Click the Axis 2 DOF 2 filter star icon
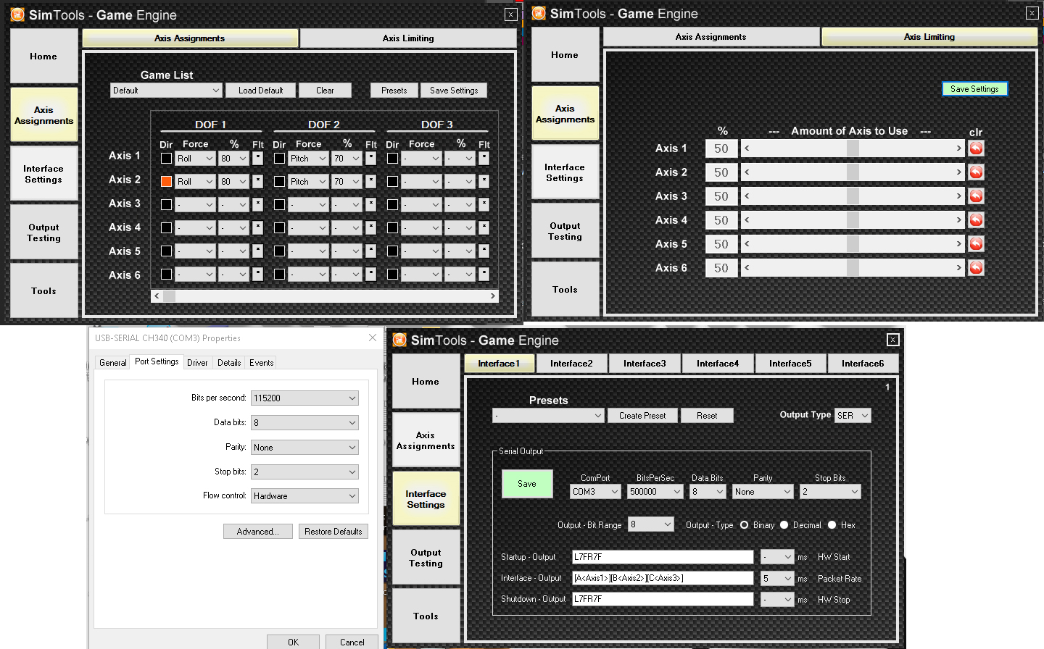 point(371,181)
